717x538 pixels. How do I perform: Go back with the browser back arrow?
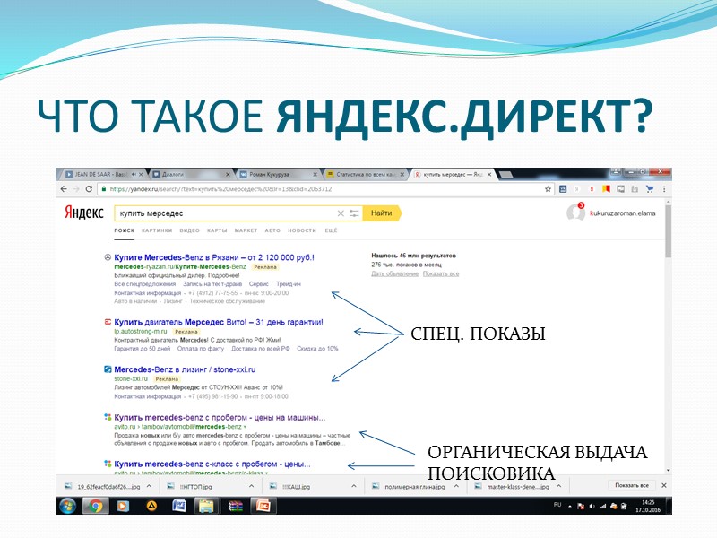[x=64, y=189]
